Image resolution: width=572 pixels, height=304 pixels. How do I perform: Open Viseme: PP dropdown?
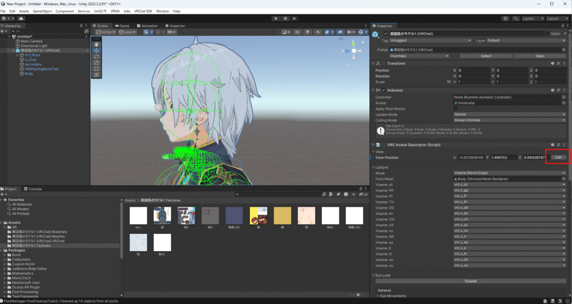click(509, 190)
